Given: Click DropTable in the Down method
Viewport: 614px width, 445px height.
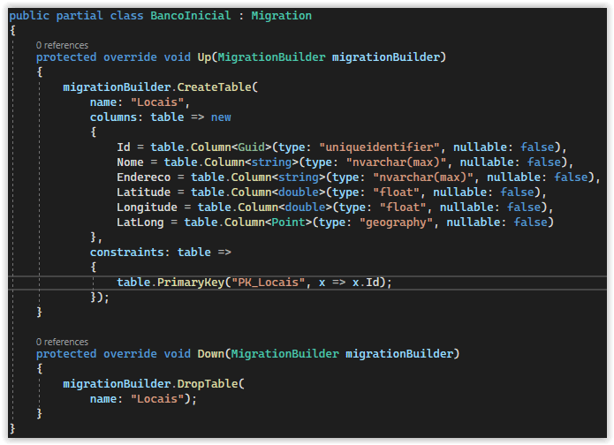Looking at the screenshot, I should (207, 383).
